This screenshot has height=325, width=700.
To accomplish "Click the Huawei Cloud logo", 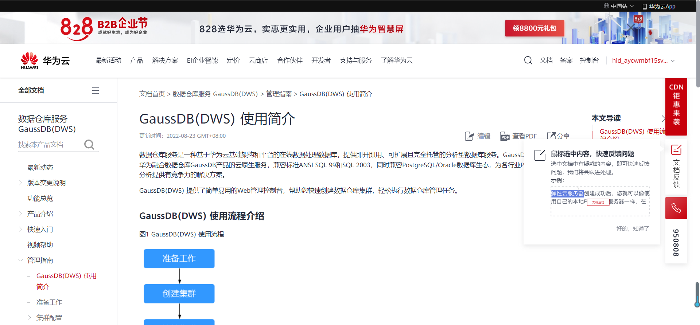I will click(x=45, y=60).
